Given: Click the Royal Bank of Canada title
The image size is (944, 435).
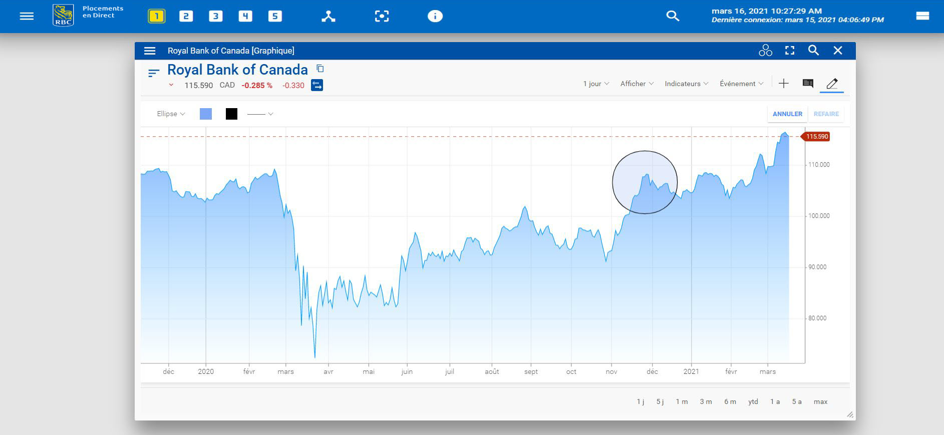Looking at the screenshot, I should click(x=237, y=70).
